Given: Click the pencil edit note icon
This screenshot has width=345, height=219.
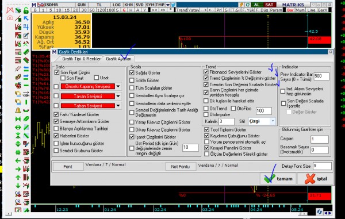Looking at the screenshot, I should [26, 35].
